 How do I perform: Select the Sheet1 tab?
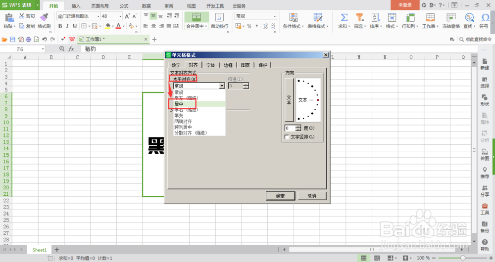click(40, 250)
